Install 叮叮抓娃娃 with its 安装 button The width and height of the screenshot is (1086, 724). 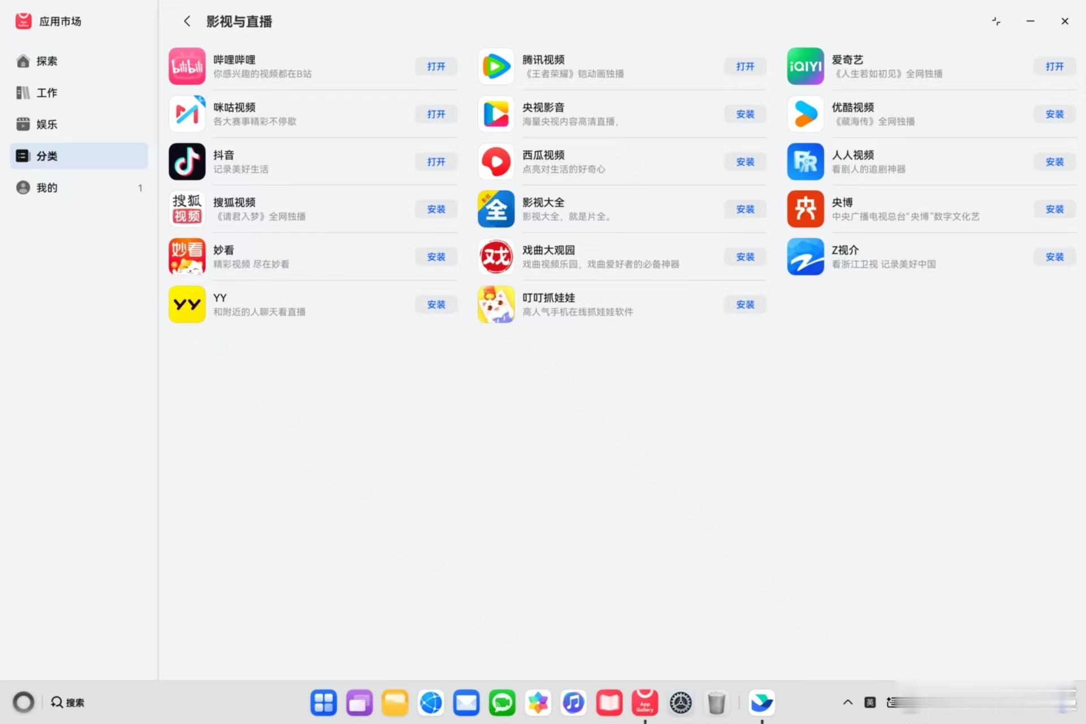point(745,304)
